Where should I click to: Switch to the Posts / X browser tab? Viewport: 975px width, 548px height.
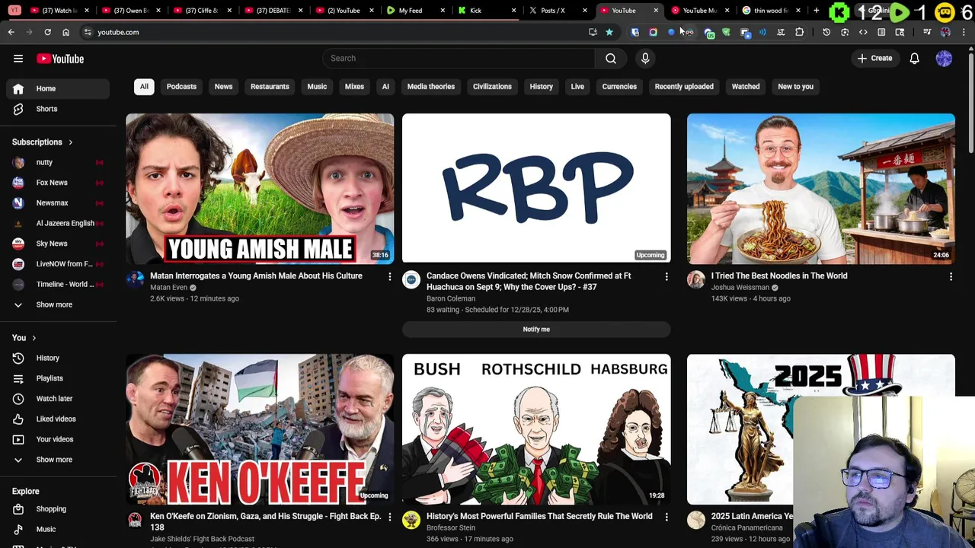(556, 11)
